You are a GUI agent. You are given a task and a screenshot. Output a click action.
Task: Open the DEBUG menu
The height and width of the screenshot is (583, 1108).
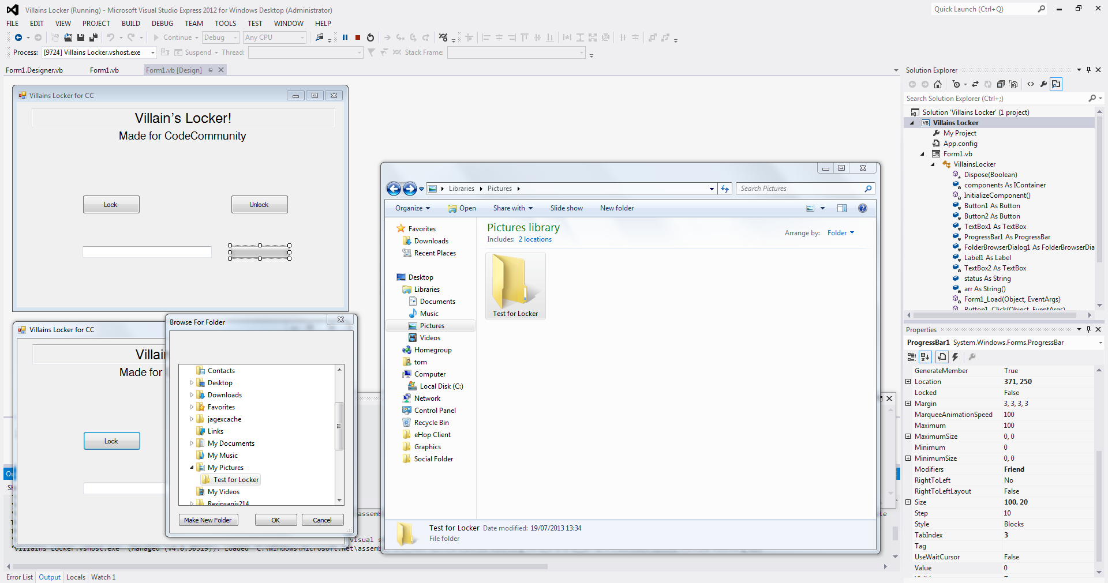point(162,24)
